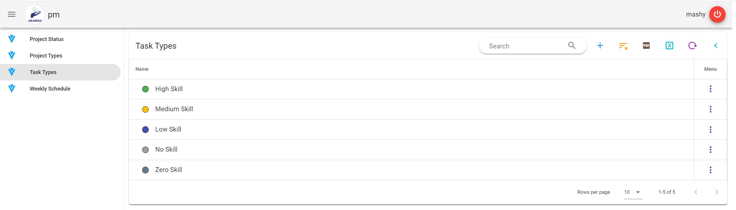The width and height of the screenshot is (736, 210).
Task: Clear filters with the filter-remove icon
Action: [623, 46]
